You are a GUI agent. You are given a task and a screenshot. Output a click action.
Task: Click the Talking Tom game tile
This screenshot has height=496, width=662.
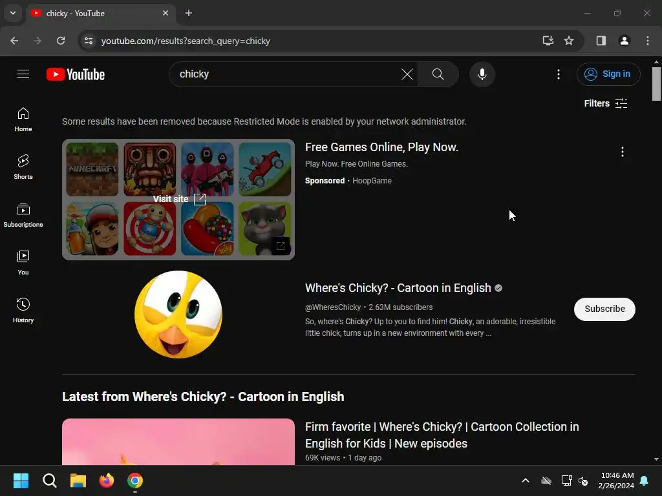click(x=264, y=229)
